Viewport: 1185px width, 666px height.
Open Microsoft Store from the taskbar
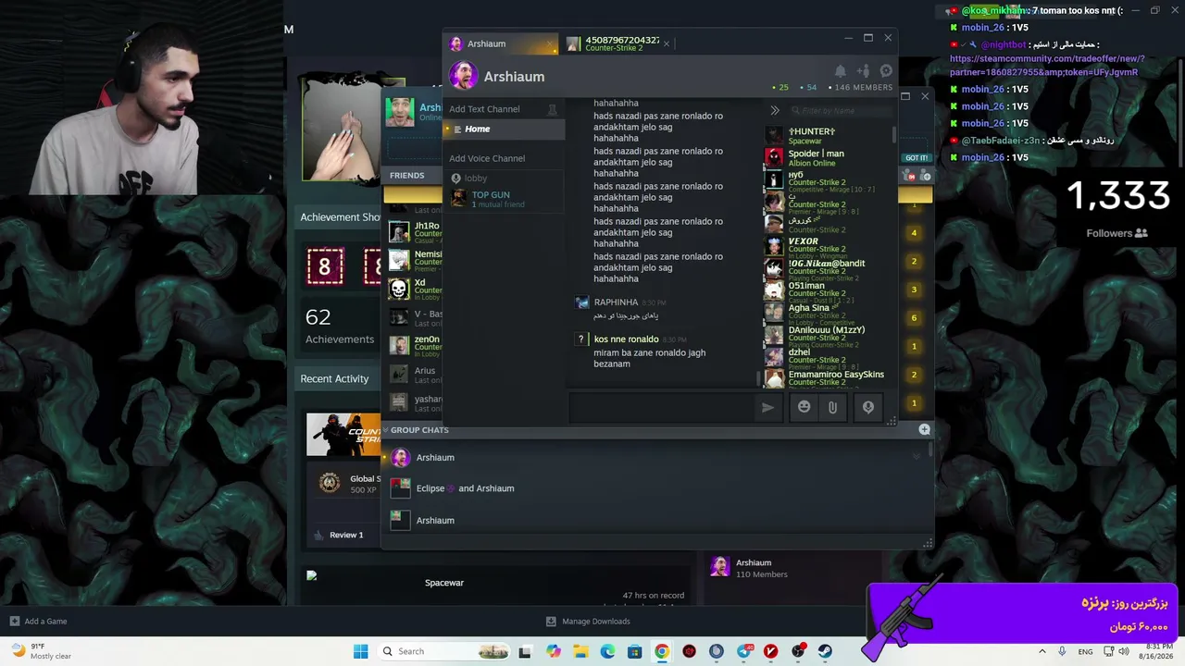(x=634, y=651)
